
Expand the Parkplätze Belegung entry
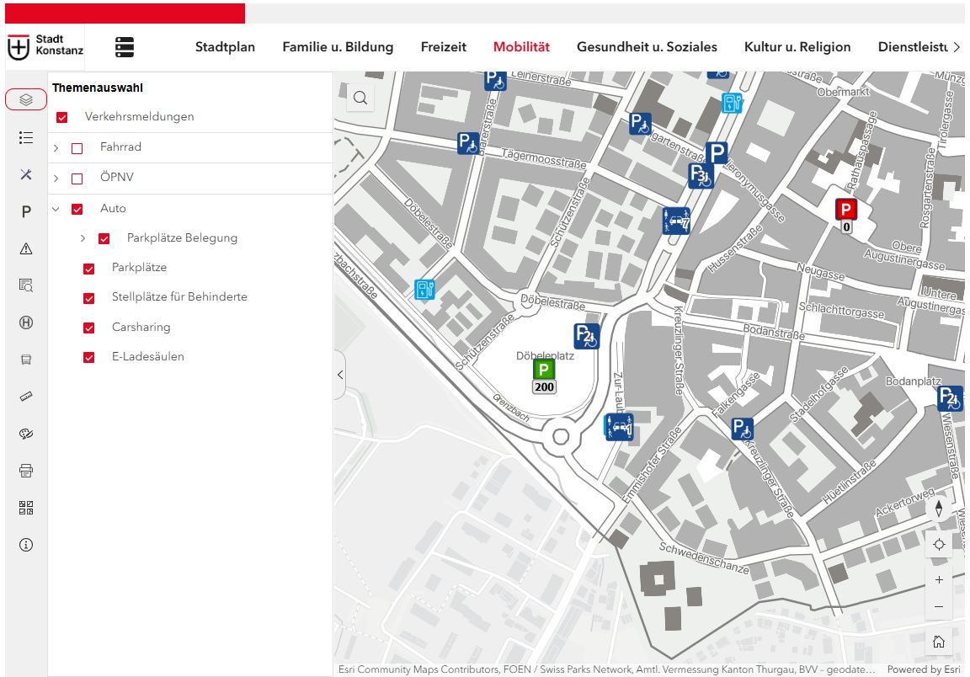pos(82,238)
